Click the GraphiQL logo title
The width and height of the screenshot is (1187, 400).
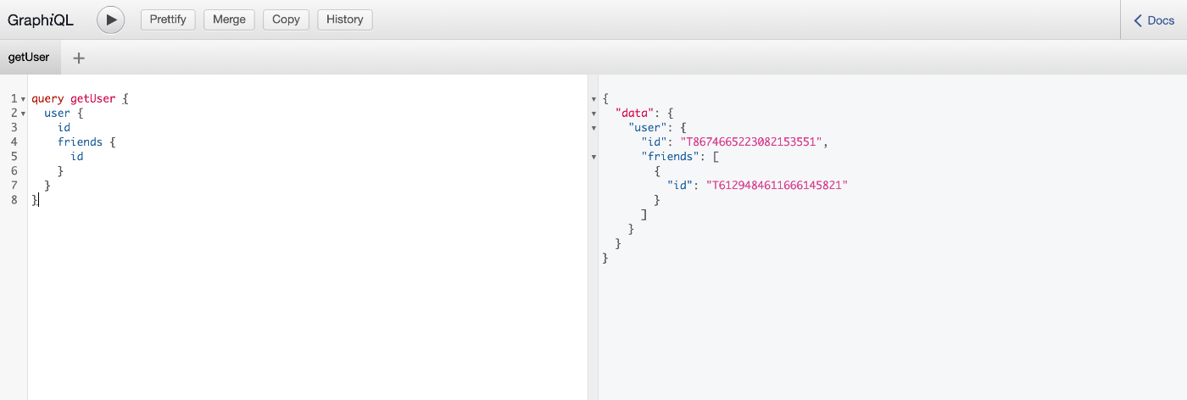coord(41,19)
